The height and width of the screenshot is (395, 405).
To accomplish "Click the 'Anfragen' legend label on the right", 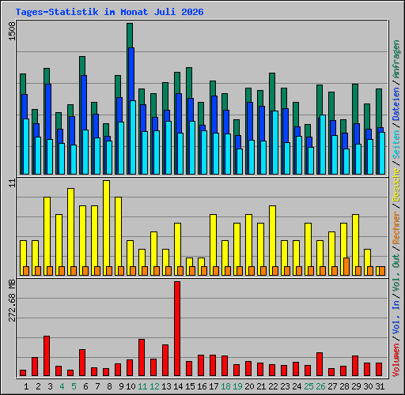I will tap(396, 58).
